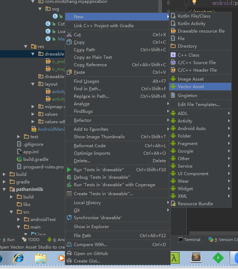Click the Synchronize 'drawable' refresh icon
Viewport: 238px width, 269px height.
click(x=69, y=217)
